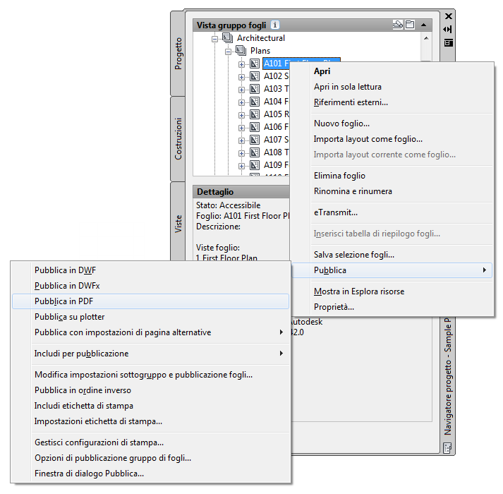This screenshot has height=494, width=503.
Task: Switch to the Progetto tab
Action: [178, 54]
